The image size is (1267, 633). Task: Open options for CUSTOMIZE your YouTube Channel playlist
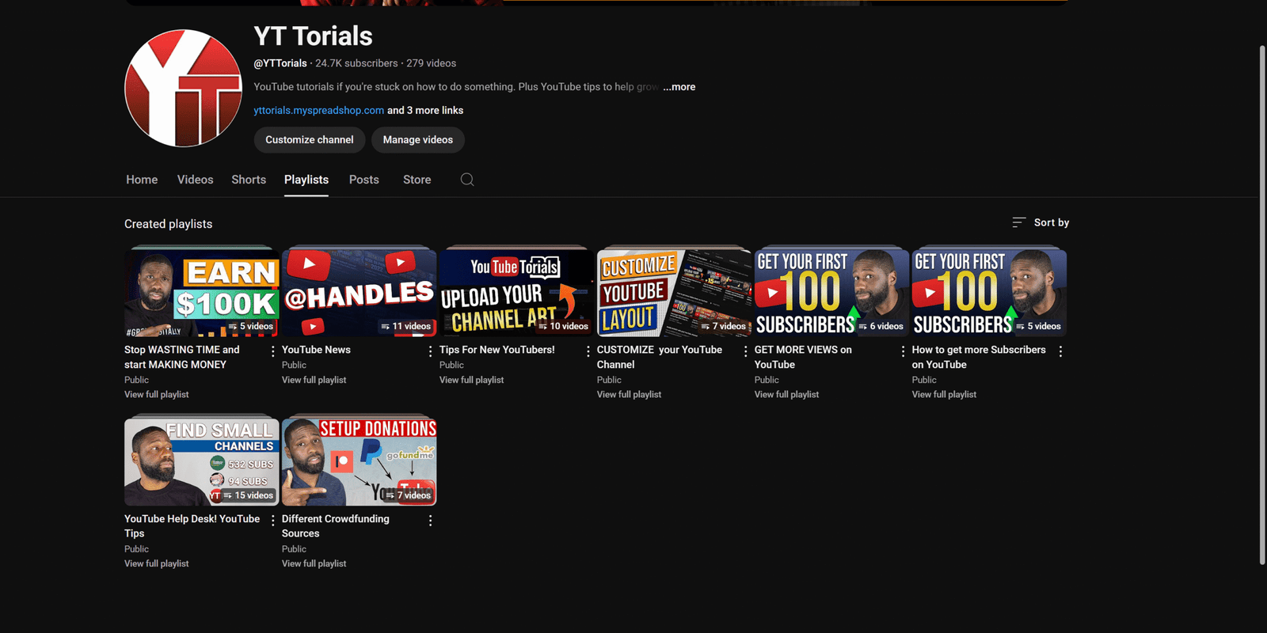(746, 351)
